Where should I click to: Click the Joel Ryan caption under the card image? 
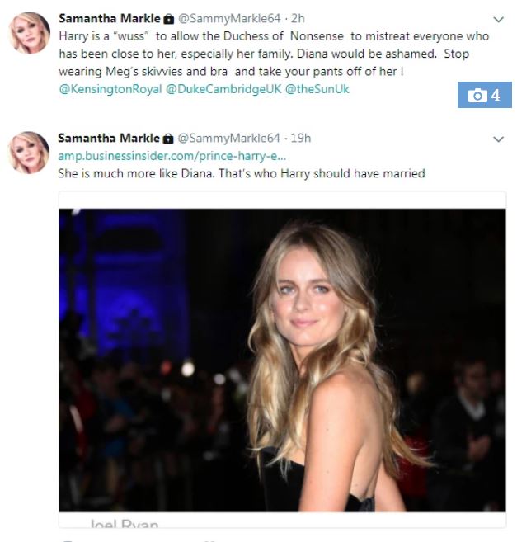tap(125, 524)
